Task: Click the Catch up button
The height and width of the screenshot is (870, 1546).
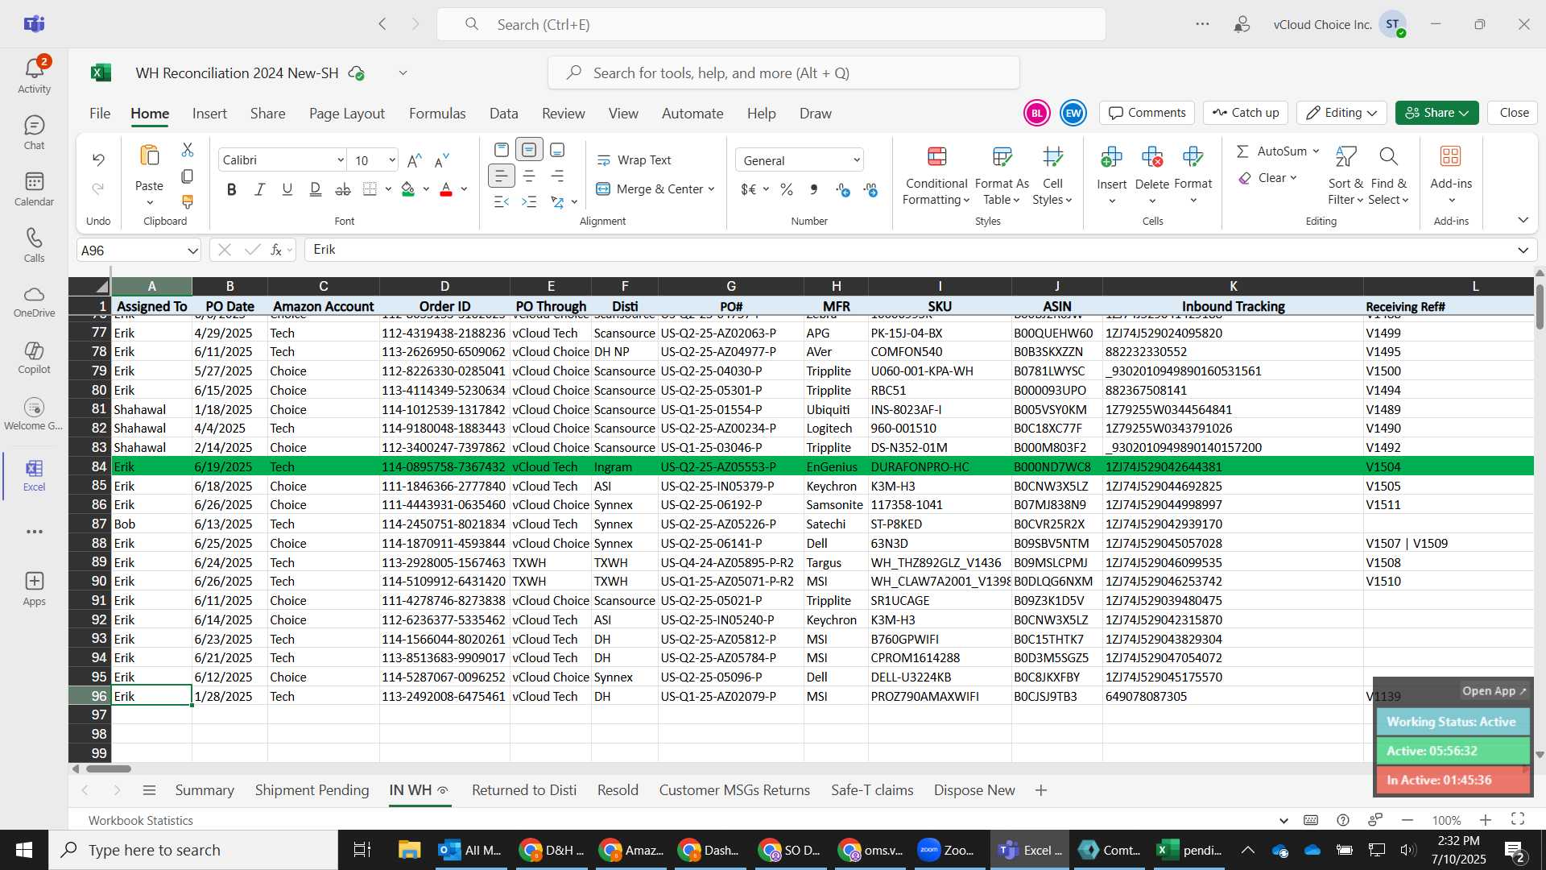Action: tap(1246, 113)
